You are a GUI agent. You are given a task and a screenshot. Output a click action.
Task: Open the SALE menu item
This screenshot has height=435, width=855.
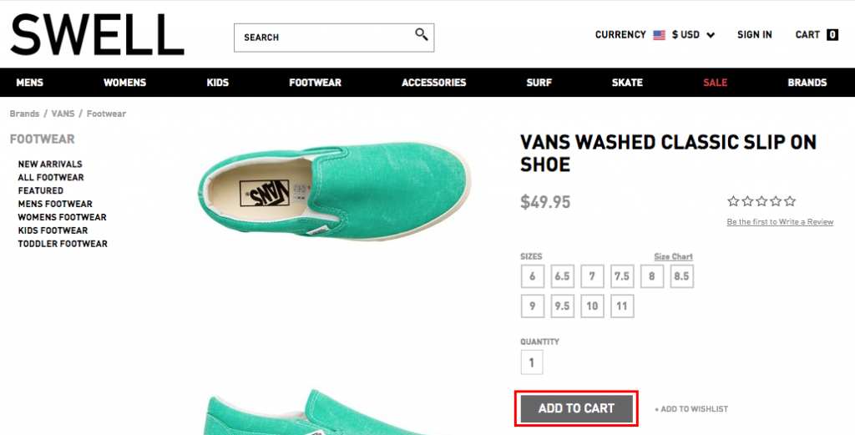pyautogui.click(x=715, y=83)
